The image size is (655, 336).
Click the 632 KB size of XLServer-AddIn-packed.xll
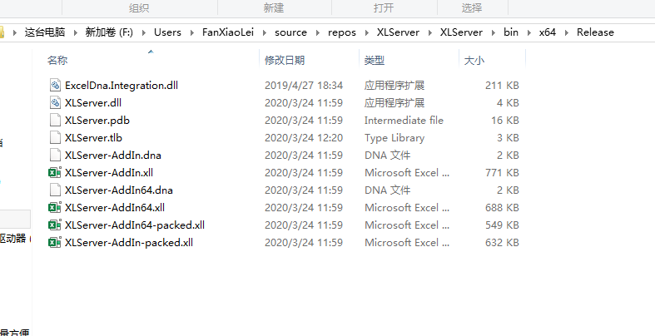pos(502,243)
